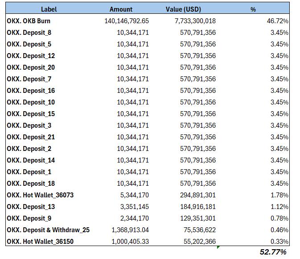Select the OKX. Deposit & Withdraw_25 label
This screenshot has width=300, height=259.
click(x=48, y=230)
